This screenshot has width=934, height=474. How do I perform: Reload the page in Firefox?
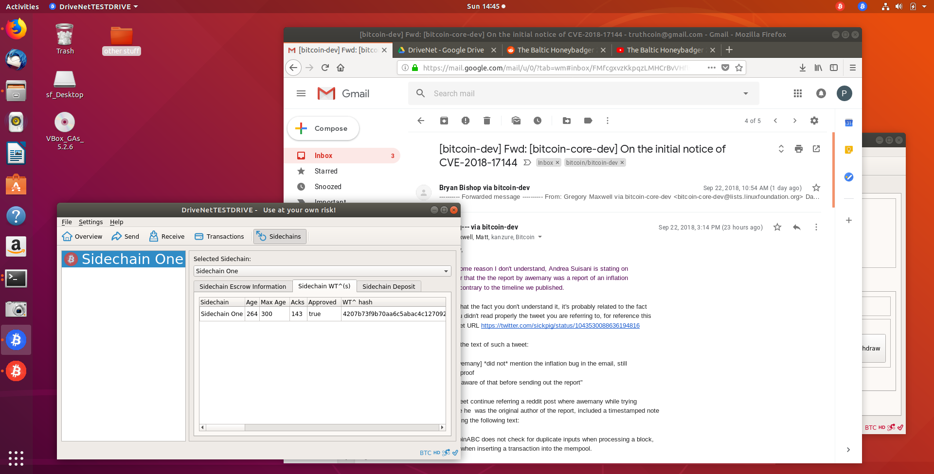pos(325,68)
